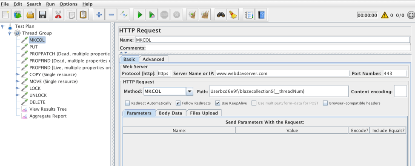
Task: Collapse the Thread Group tree node
Action: click(10, 33)
